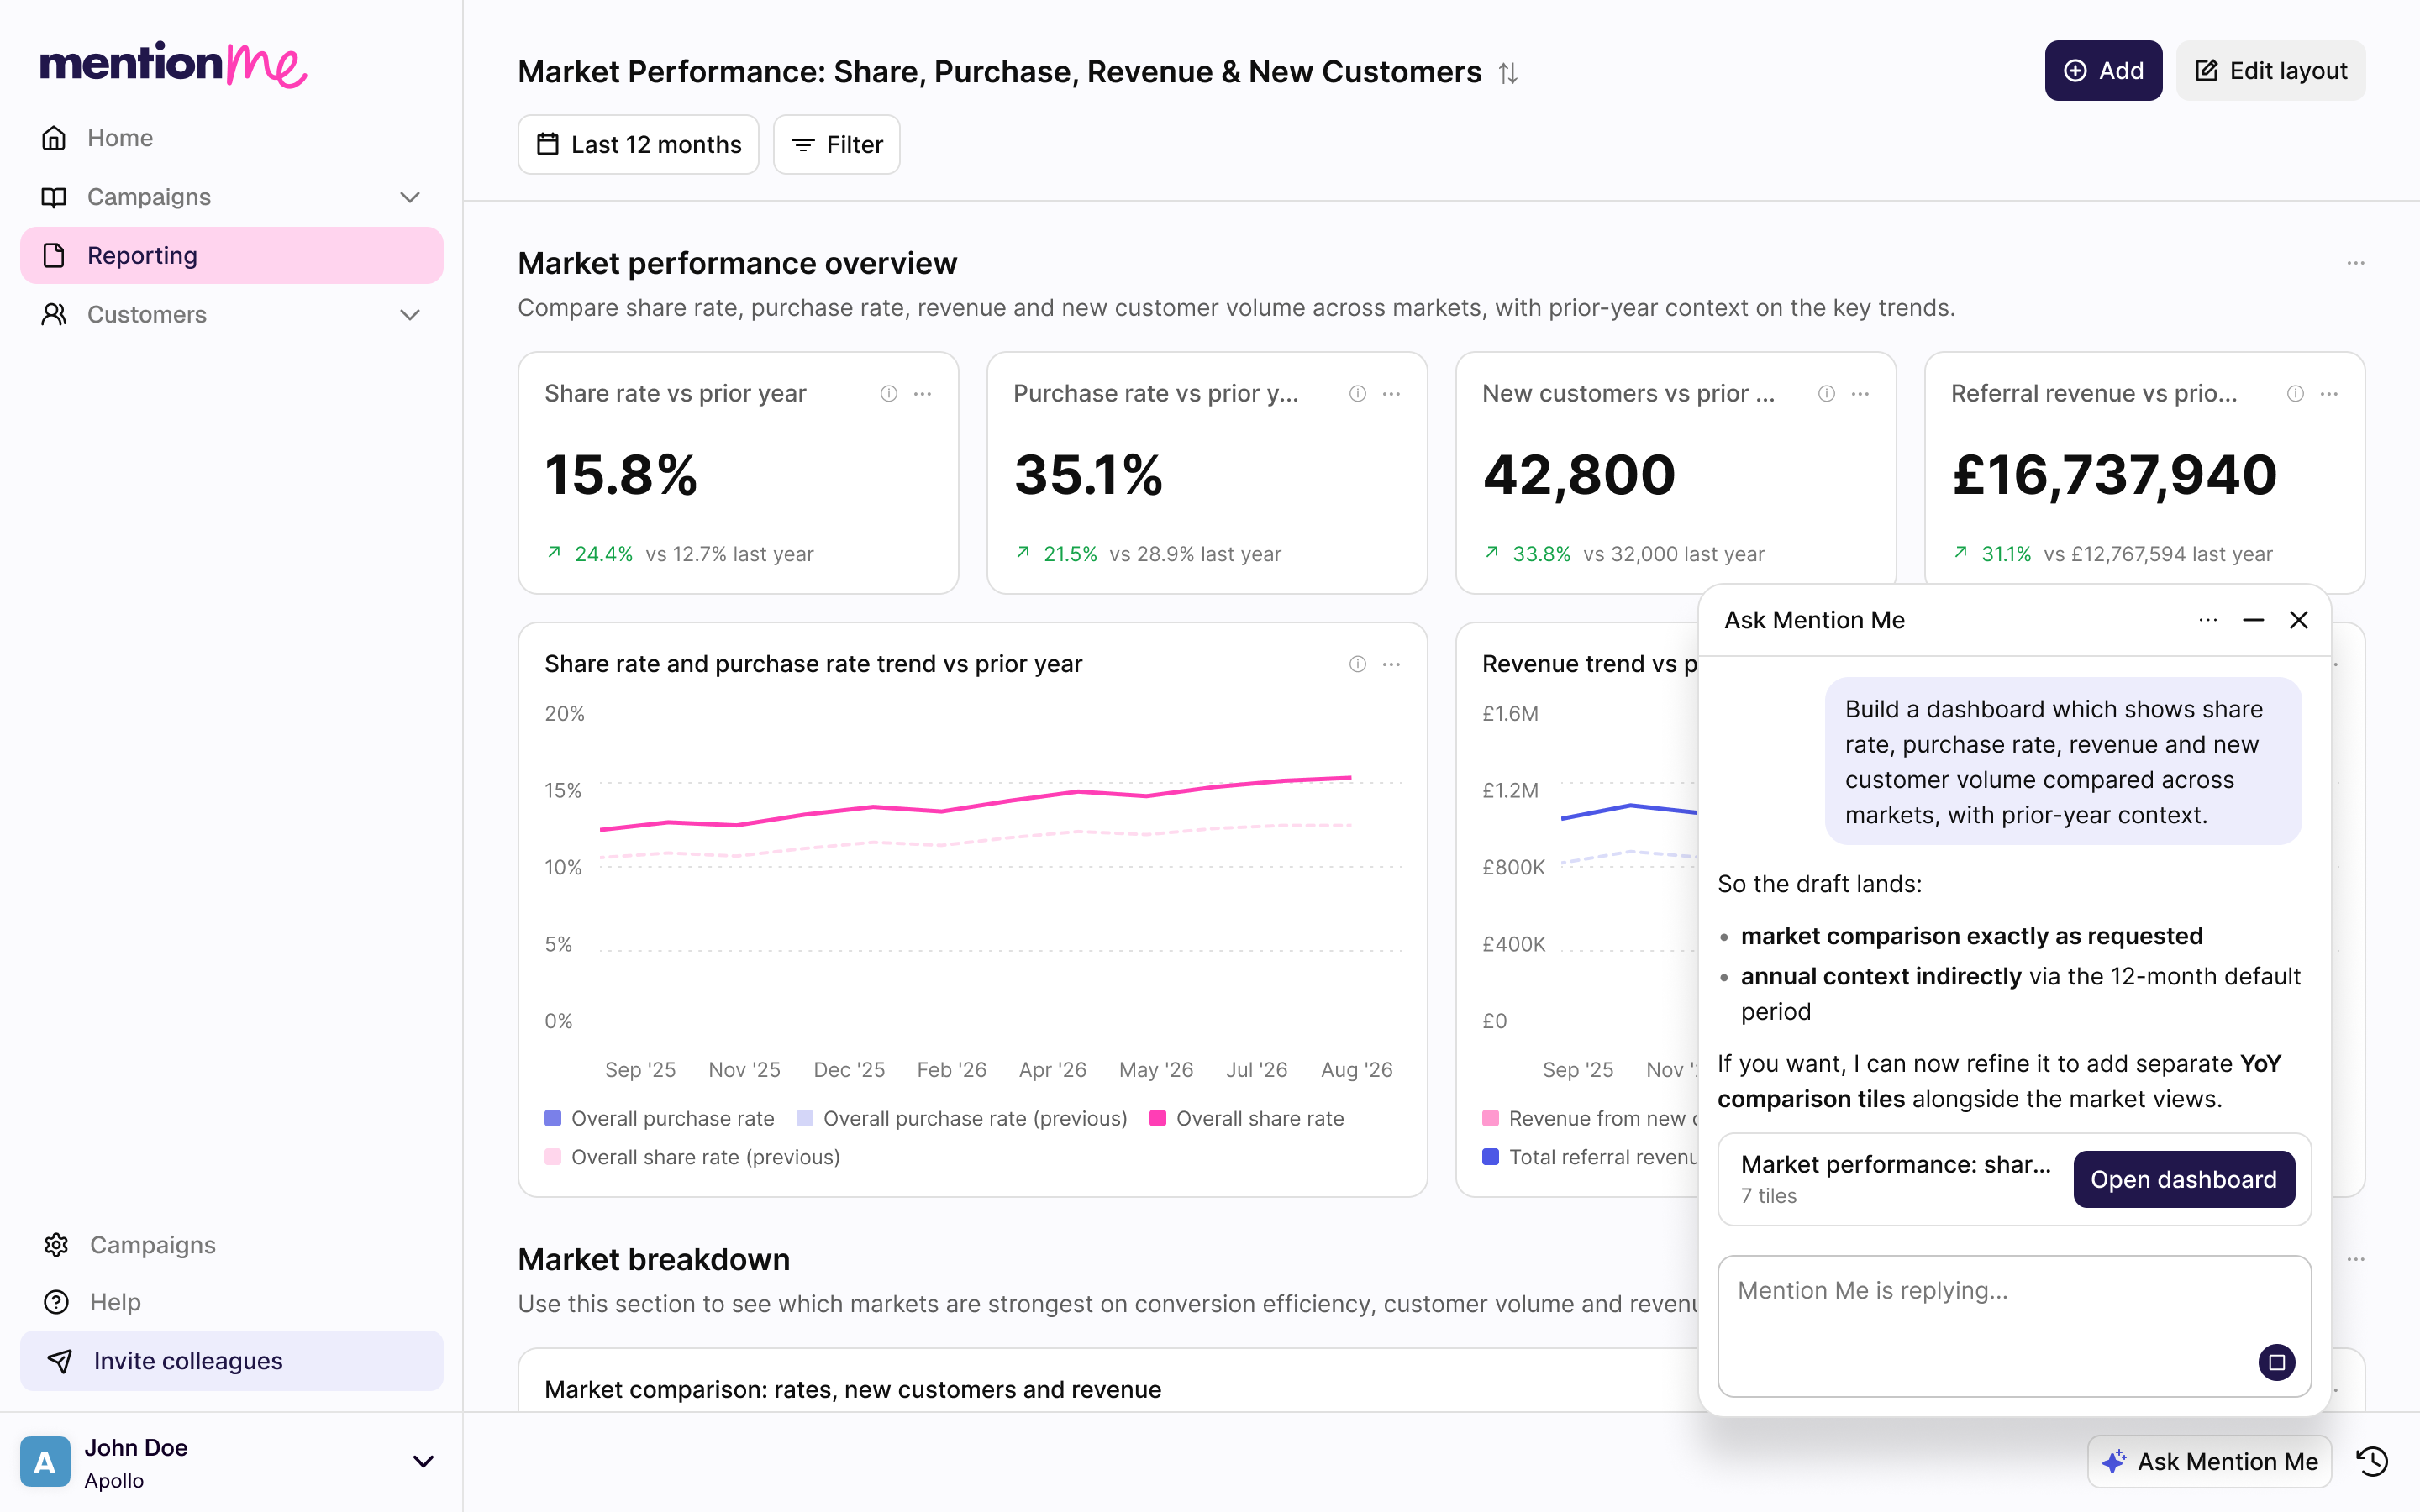Toggle Revenue from new customers legend series
The height and width of the screenshot is (1512, 2420).
click(1590, 1118)
